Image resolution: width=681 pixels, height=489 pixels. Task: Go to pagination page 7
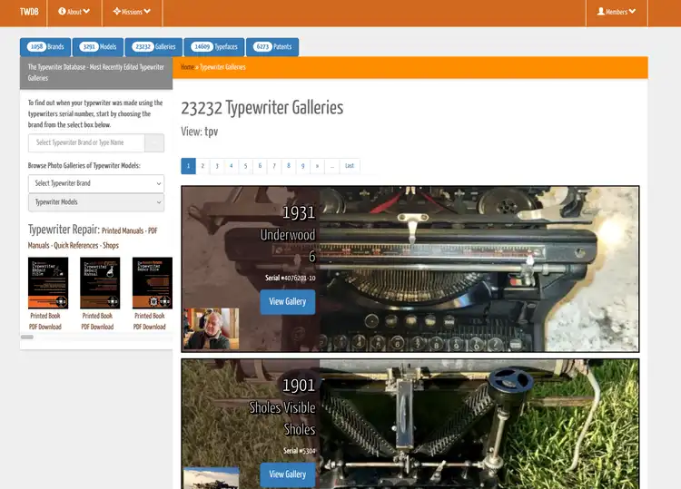tap(274, 166)
